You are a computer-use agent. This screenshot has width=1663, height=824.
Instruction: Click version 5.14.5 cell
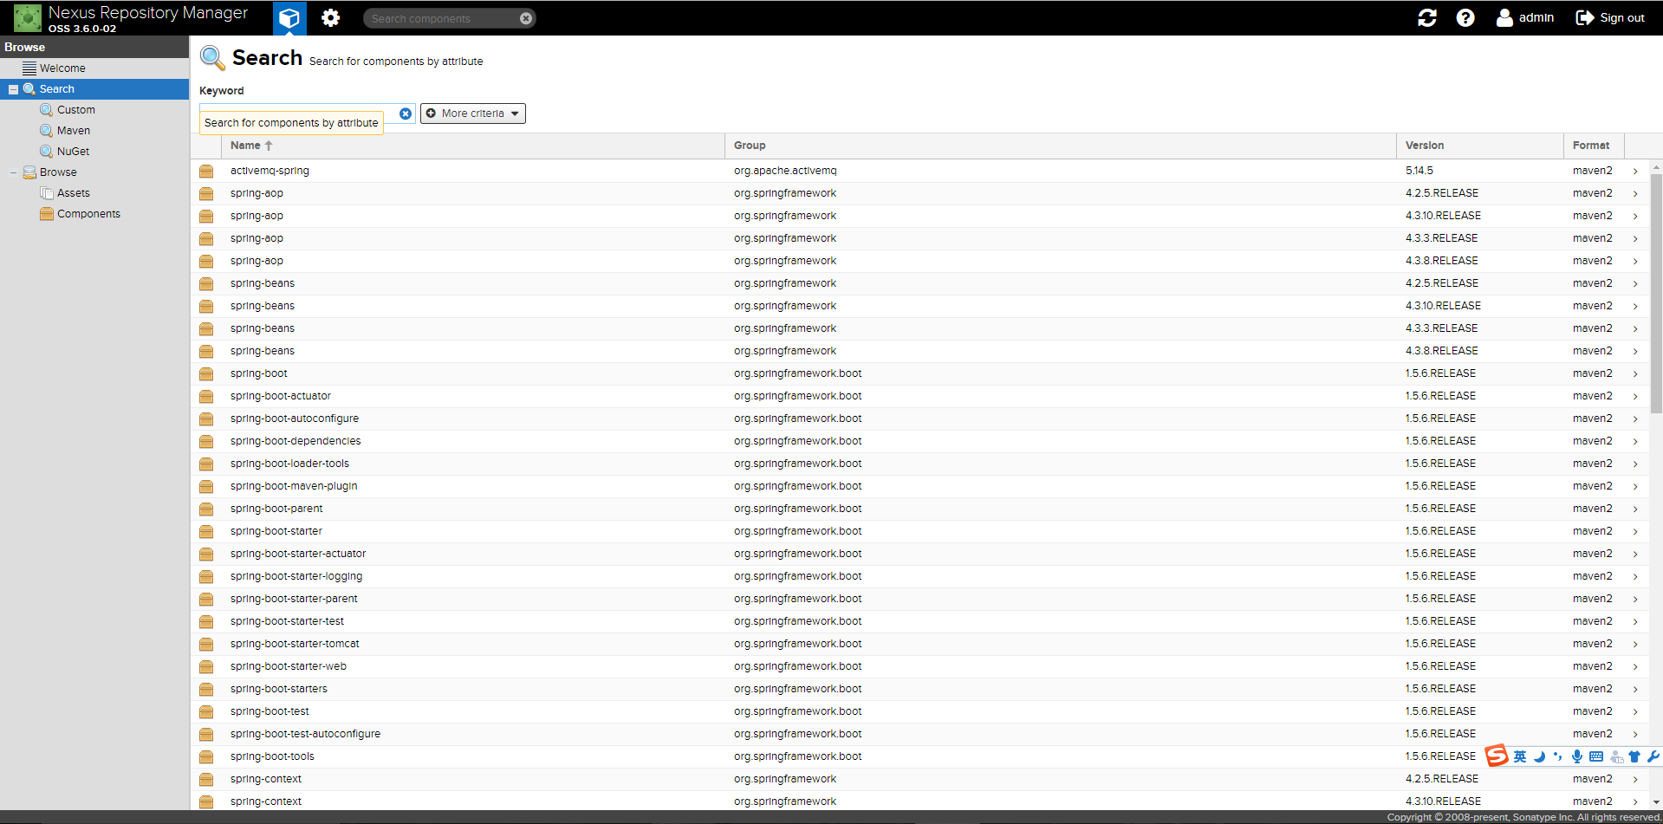(1419, 171)
